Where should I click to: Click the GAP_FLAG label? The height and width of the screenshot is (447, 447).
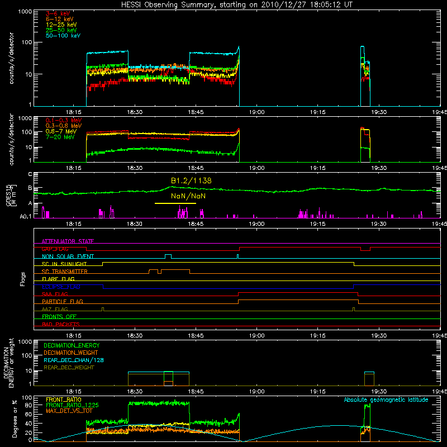click(55, 249)
